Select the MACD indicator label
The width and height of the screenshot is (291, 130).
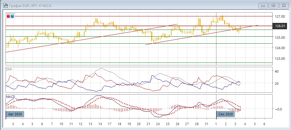point(10,97)
